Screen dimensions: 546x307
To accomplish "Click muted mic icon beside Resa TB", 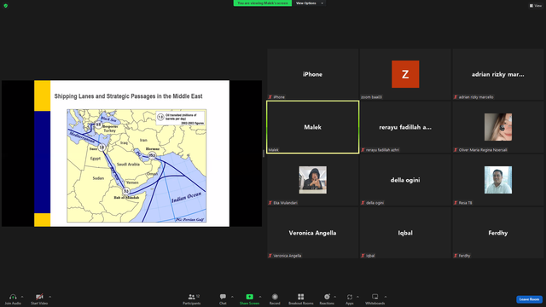I will pyautogui.click(x=456, y=203).
